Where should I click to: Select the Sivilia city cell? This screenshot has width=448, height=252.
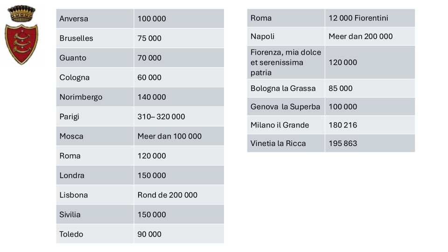95,215
